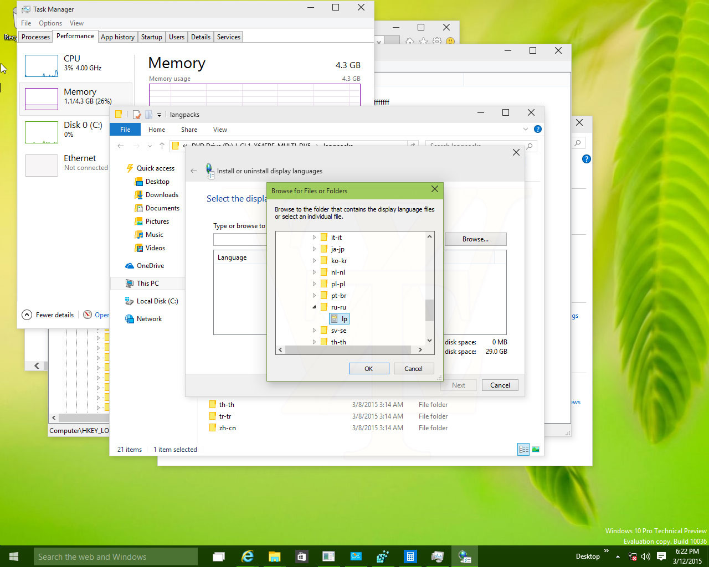
Task: Open the Home ribbon tab in Explorer
Action: [x=157, y=130]
